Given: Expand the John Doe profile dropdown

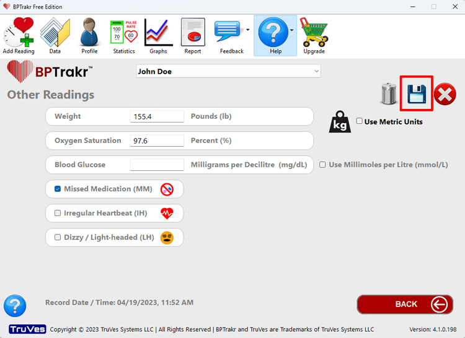Looking at the screenshot, I should (x=316, y=72).
